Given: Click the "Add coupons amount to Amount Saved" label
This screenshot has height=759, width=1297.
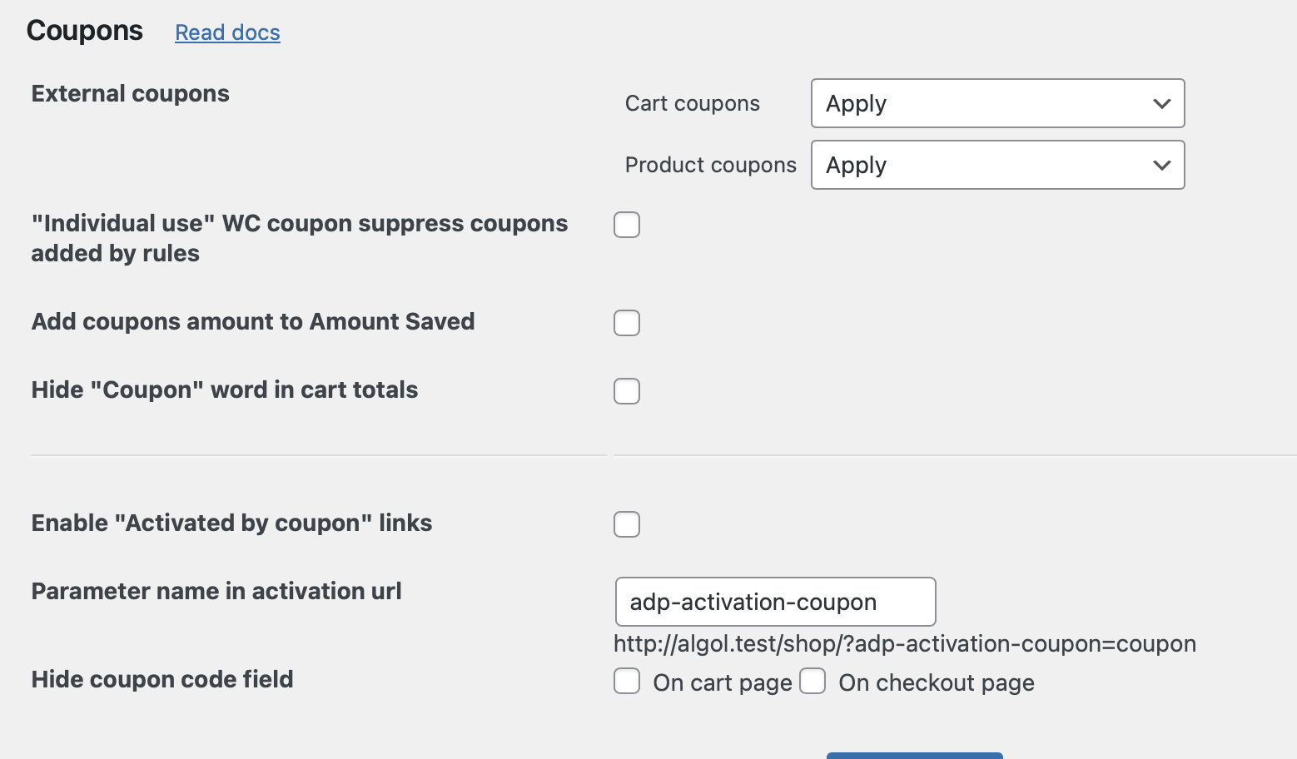Looking at the screenshot, I should tap(253, 321).
